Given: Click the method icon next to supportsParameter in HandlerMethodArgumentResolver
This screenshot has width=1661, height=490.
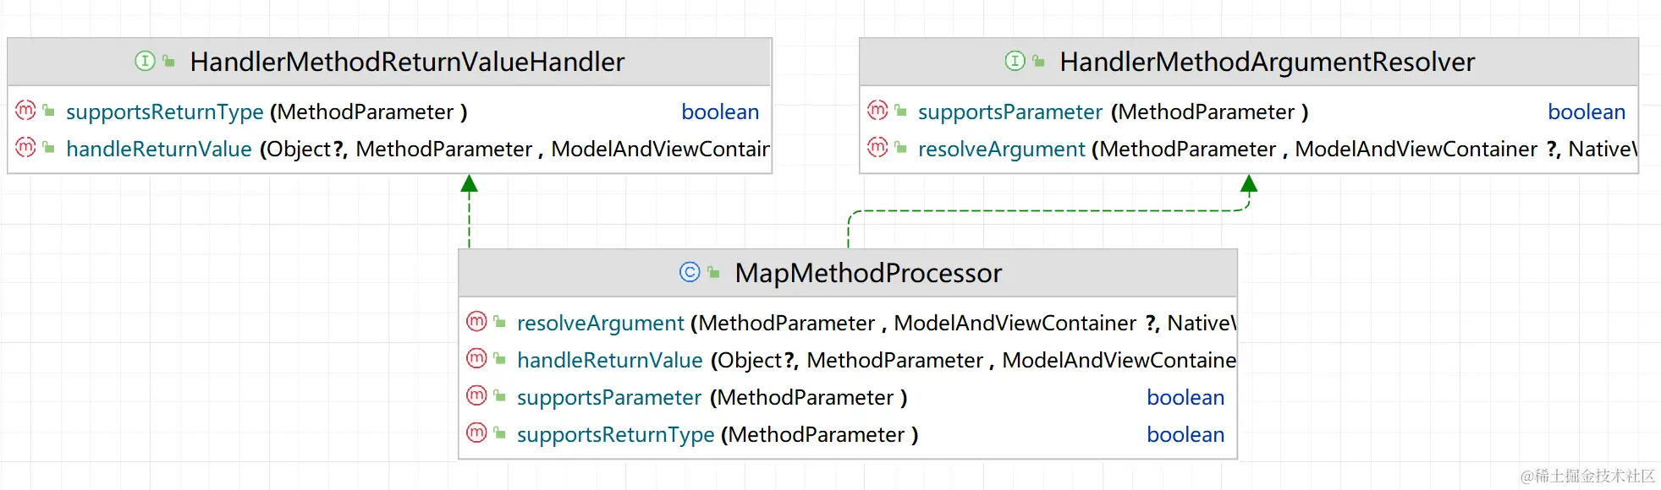Looking at the screenshot, I should coord(878,111).
